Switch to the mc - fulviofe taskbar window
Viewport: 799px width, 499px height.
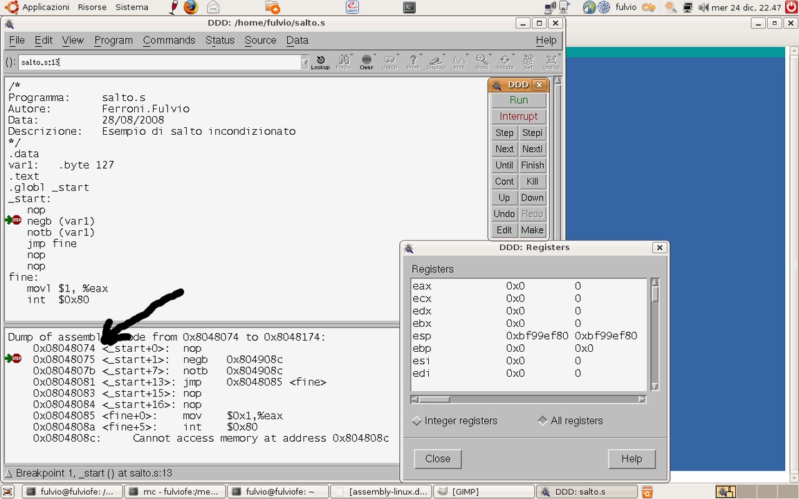point(174,492)
